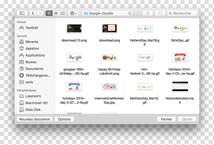The height and width of the screenshot is (145, 214).
Task: Open the Google-Doodle folder path dropdown
Action: 107,13
